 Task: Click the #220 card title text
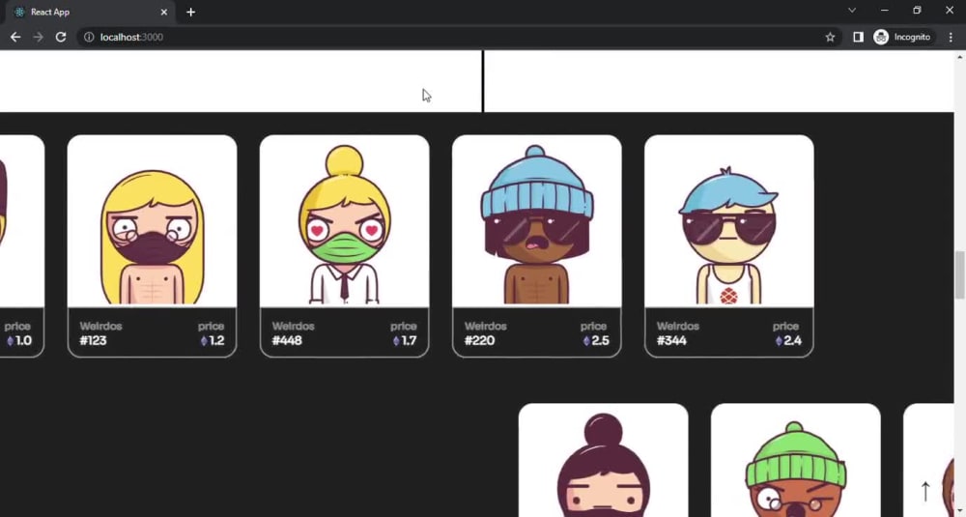pos(479,340)
